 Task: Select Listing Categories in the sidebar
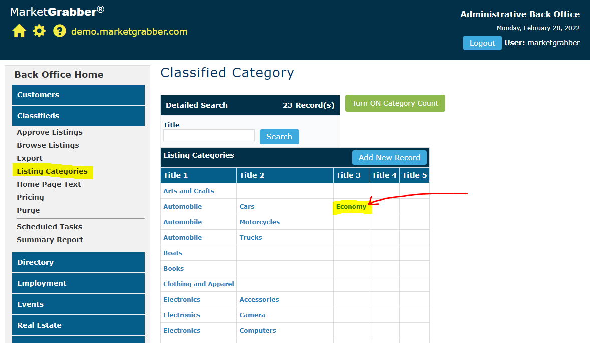pyautogui.click(x=52, y=171)
